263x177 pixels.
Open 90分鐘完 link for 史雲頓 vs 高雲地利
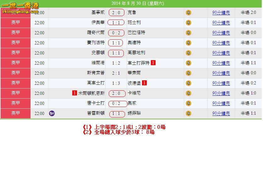tap(221, 53)
